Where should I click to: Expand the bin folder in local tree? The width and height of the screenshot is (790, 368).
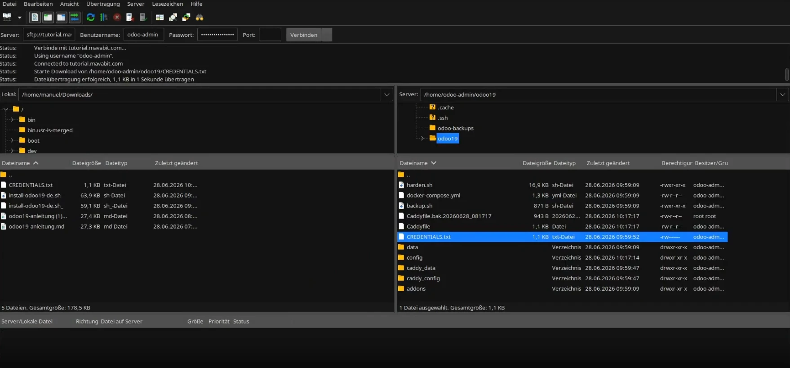(x=12, y=120)
